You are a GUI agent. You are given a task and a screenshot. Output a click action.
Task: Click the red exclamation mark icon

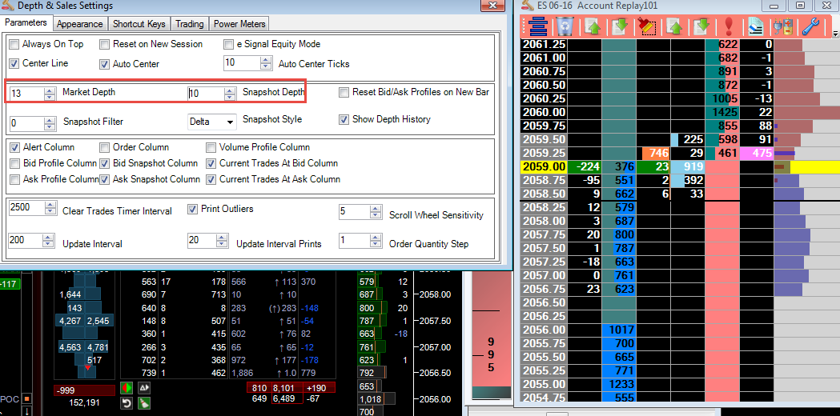tap(728, 26)
